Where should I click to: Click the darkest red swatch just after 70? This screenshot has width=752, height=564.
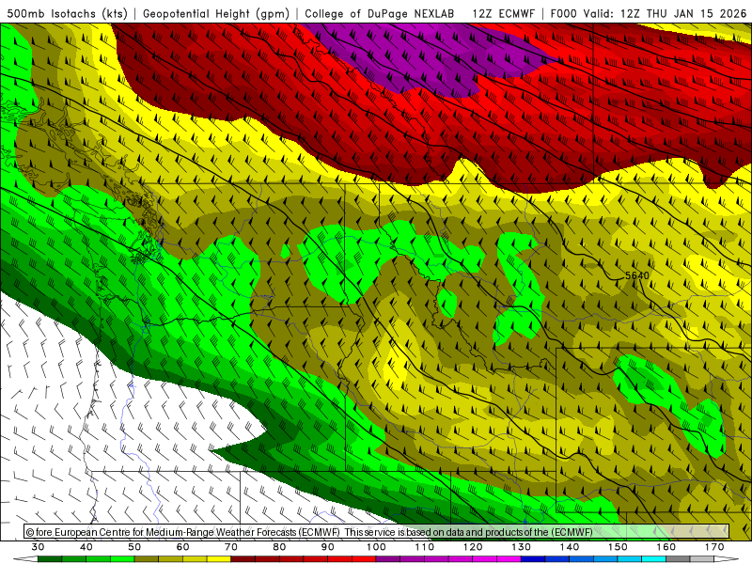point(243,558)
